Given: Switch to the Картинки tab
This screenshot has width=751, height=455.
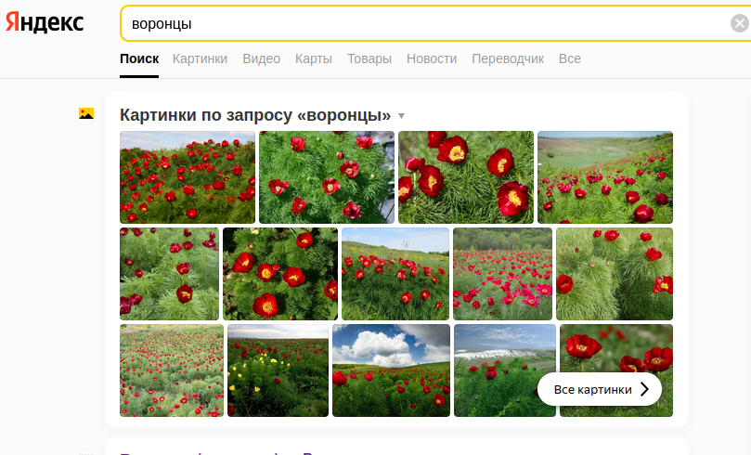Looking at the screenshot, I should (x=200, y=58).
